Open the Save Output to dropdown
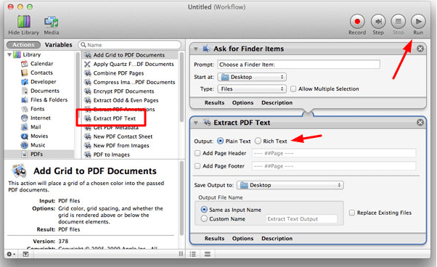Viewport: 437px width, 267px height. [x=290, y=185]
